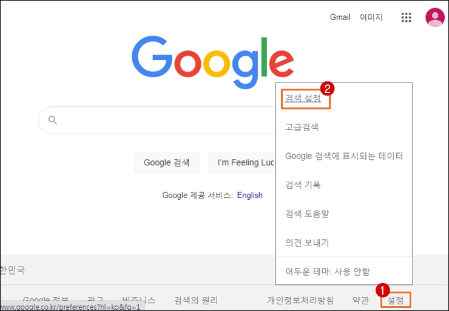Select 고급검색 from settings menu
449x311 pixels.
pos(302,127)
